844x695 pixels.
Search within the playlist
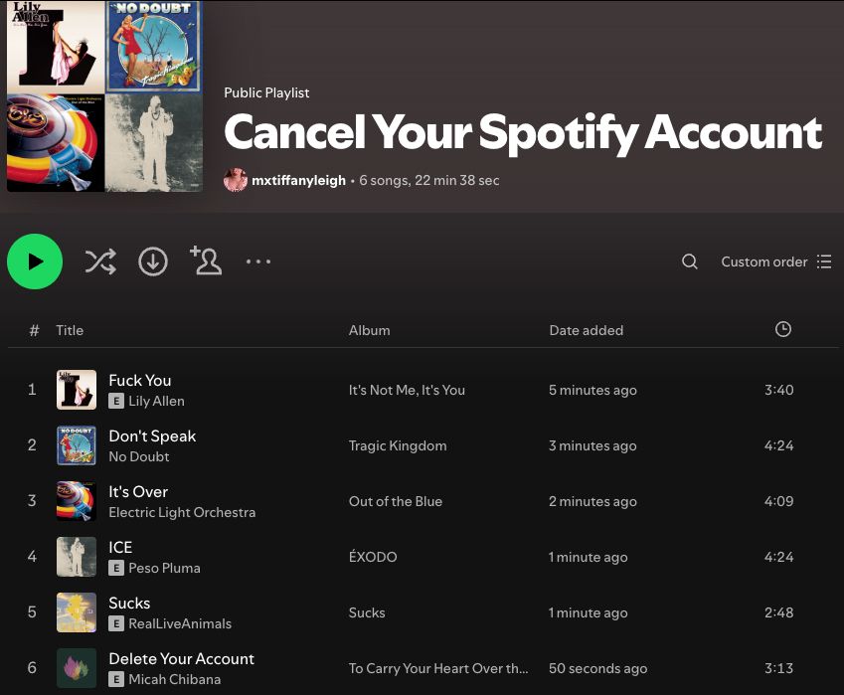689,261
